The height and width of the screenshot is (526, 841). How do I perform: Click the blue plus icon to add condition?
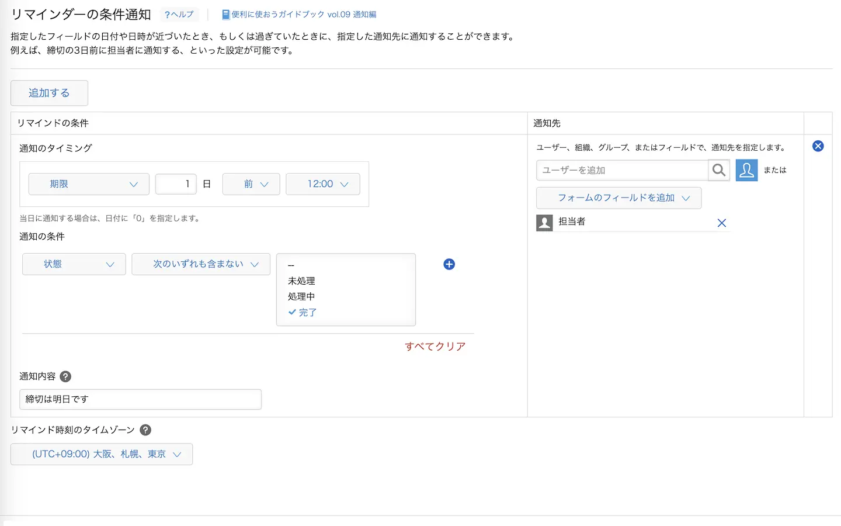[449, 264]
